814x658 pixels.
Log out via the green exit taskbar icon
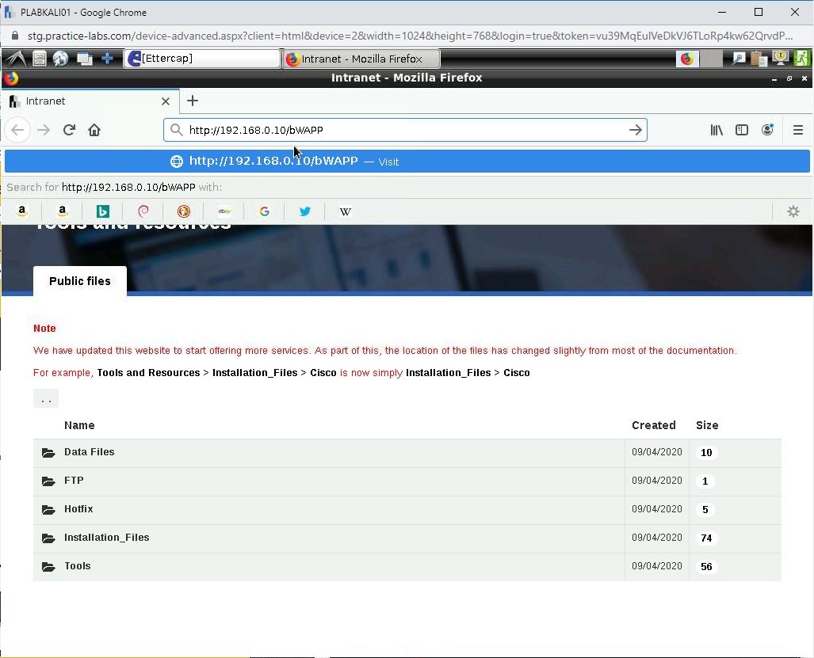pyautogui.click(x=802, y=59)
